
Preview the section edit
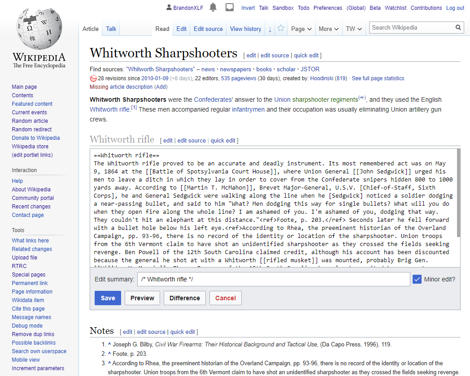pyautogui.click(x=142, y=298)
